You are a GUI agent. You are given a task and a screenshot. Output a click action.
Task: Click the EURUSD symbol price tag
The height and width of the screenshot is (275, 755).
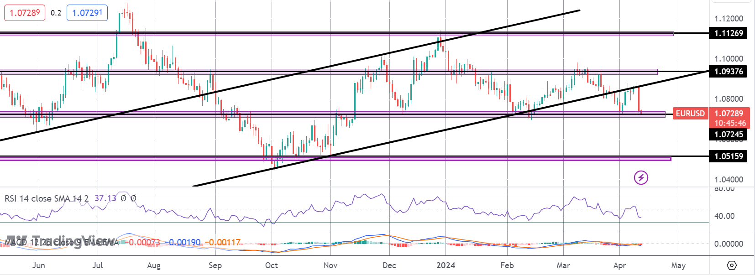pyautogui.click(x=690, y=113)
